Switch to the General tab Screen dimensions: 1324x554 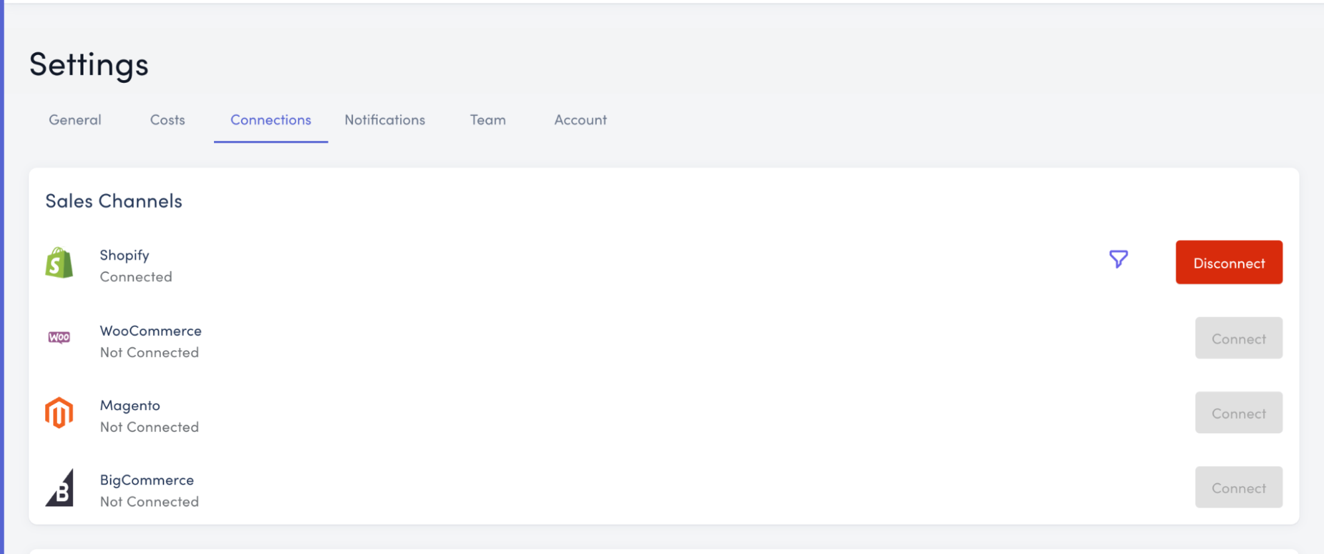click(x=75, y=120)
